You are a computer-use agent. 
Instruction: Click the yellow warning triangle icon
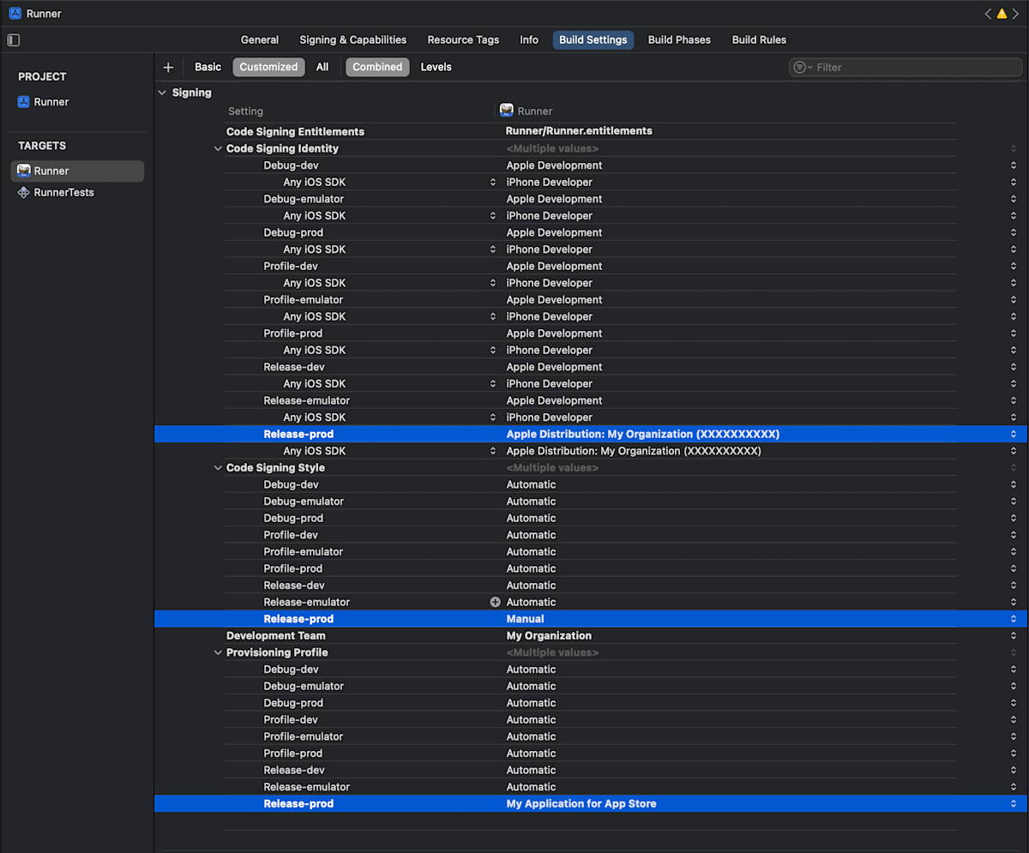1001,14
